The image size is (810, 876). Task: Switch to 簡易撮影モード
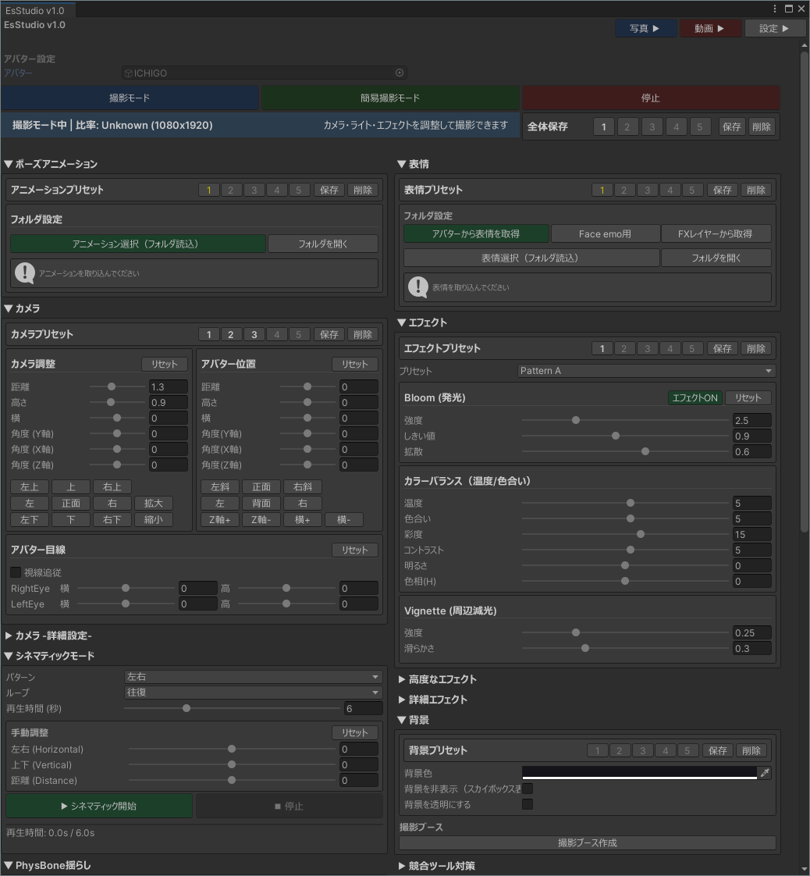pos(390,98)
